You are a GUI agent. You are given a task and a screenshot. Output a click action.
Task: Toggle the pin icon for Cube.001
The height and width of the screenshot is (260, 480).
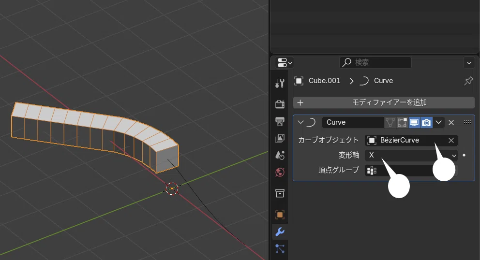coord(468,81)
